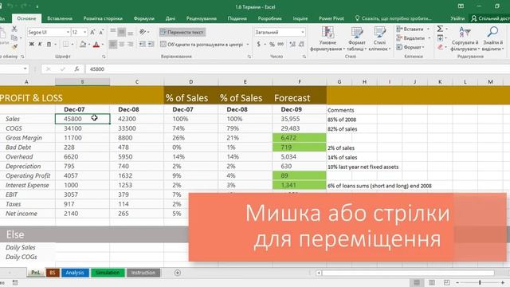
Task: Apply percent style format
Action: point(272,45)
